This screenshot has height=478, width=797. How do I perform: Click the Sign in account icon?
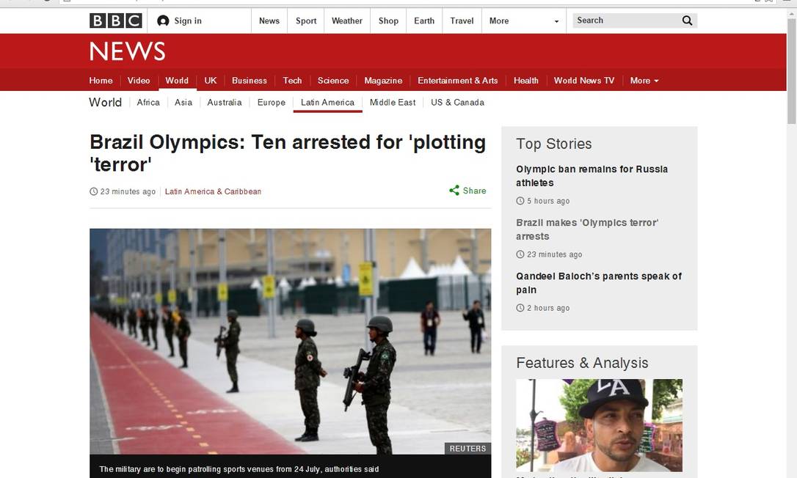(163, 21)
